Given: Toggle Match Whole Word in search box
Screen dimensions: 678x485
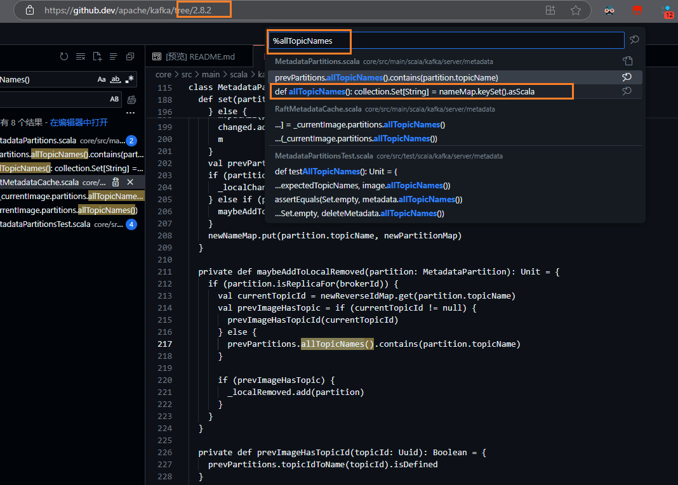Looking at the screenshot, I should coord(116,79).
